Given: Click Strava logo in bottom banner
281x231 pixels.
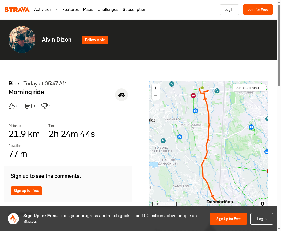Looking at the screenshot, I should (13, 219).
